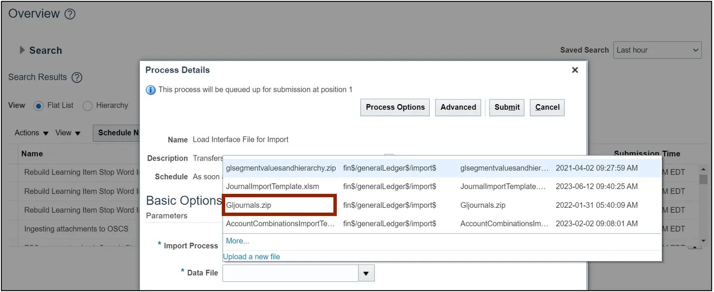Submit the process
The width and height of the screenshot is (714, 292).
point(507,107)
